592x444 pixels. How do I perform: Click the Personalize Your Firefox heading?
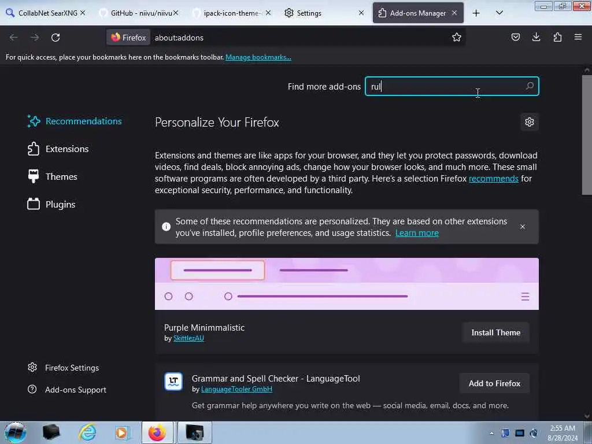[x=217, y=123]
